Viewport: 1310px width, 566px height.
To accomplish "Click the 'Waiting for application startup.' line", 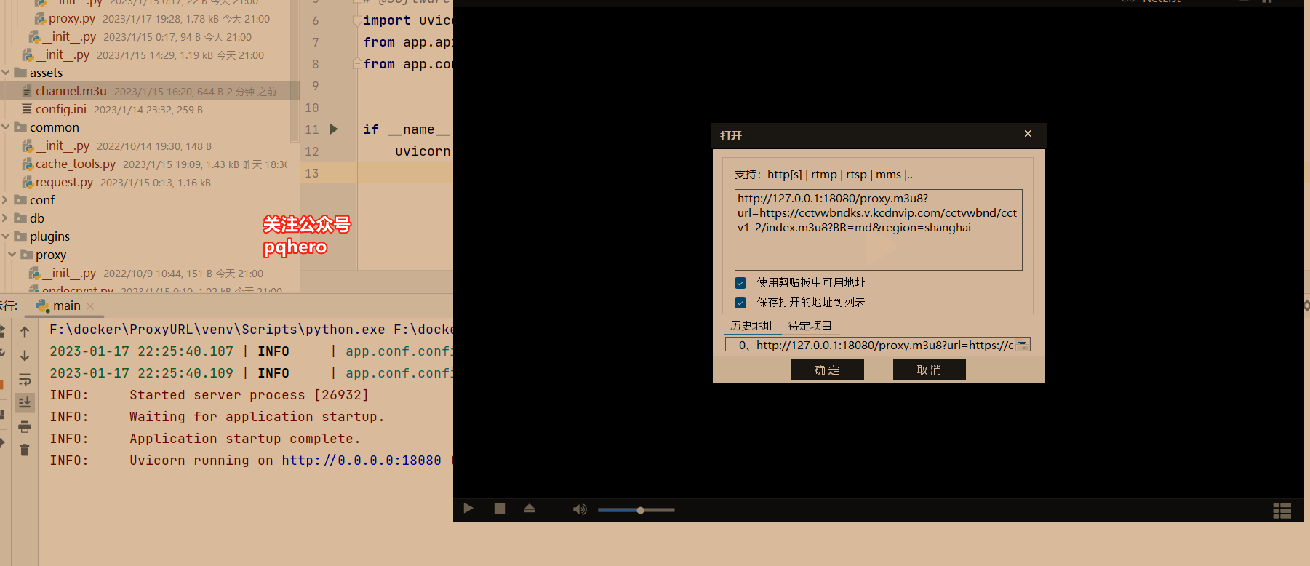I will coord(257,417).
